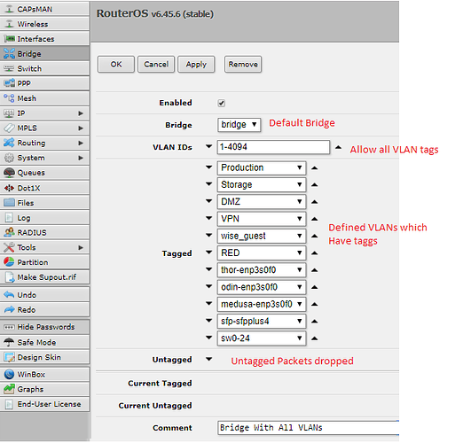Expand the MPLS submenu arrow
The height and width of the screenshot is (443, 463).
(81, 128)
